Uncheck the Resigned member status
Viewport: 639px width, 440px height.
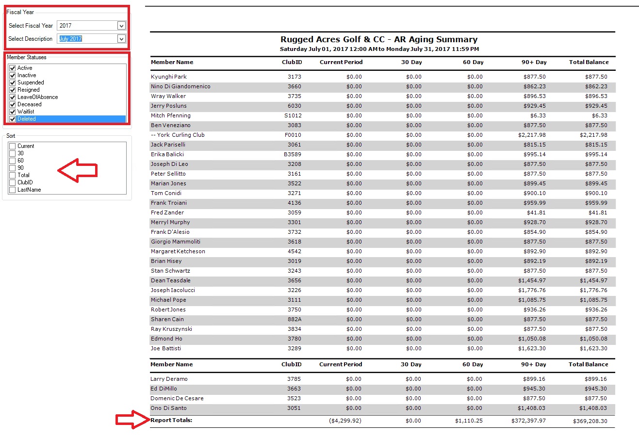pos(13,90)
